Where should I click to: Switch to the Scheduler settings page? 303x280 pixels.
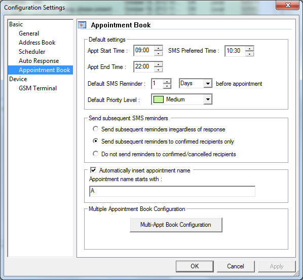coord(32,52)
